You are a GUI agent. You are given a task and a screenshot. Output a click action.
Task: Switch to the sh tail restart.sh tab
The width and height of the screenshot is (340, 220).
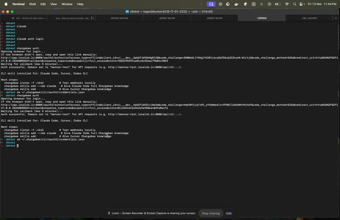24,18
